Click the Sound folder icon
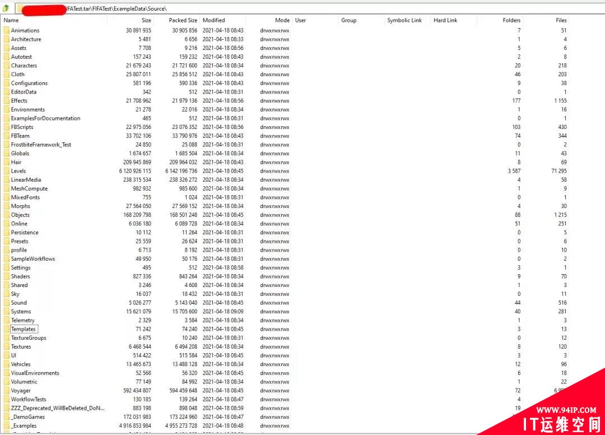605x435 pixels. (6, 303)
